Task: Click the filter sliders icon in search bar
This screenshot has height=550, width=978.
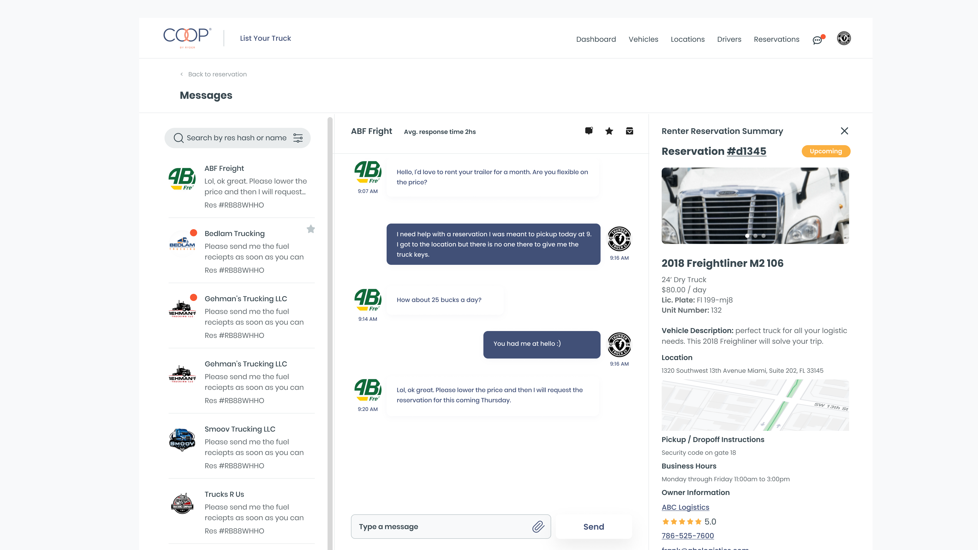Action: click(x=298, y=138)
